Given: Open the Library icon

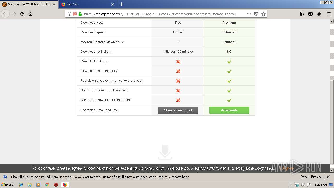Looking at the screenshot, I should click(x=302, y=14).
